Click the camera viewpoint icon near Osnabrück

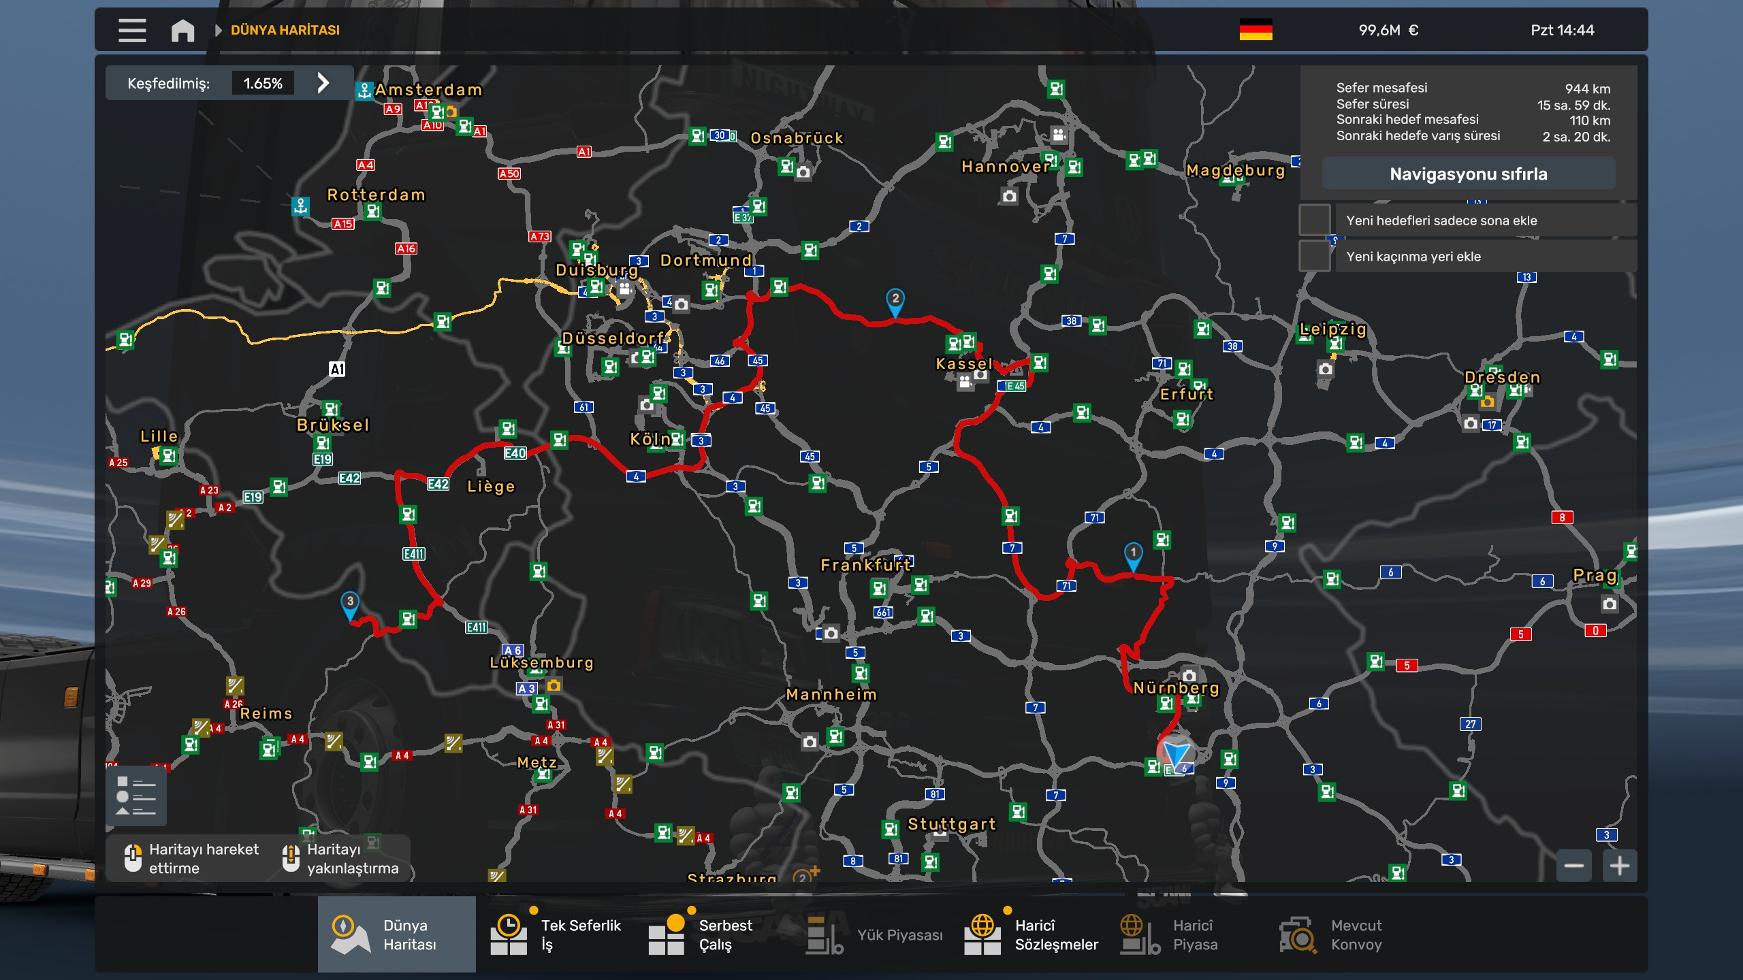[803, 172]
